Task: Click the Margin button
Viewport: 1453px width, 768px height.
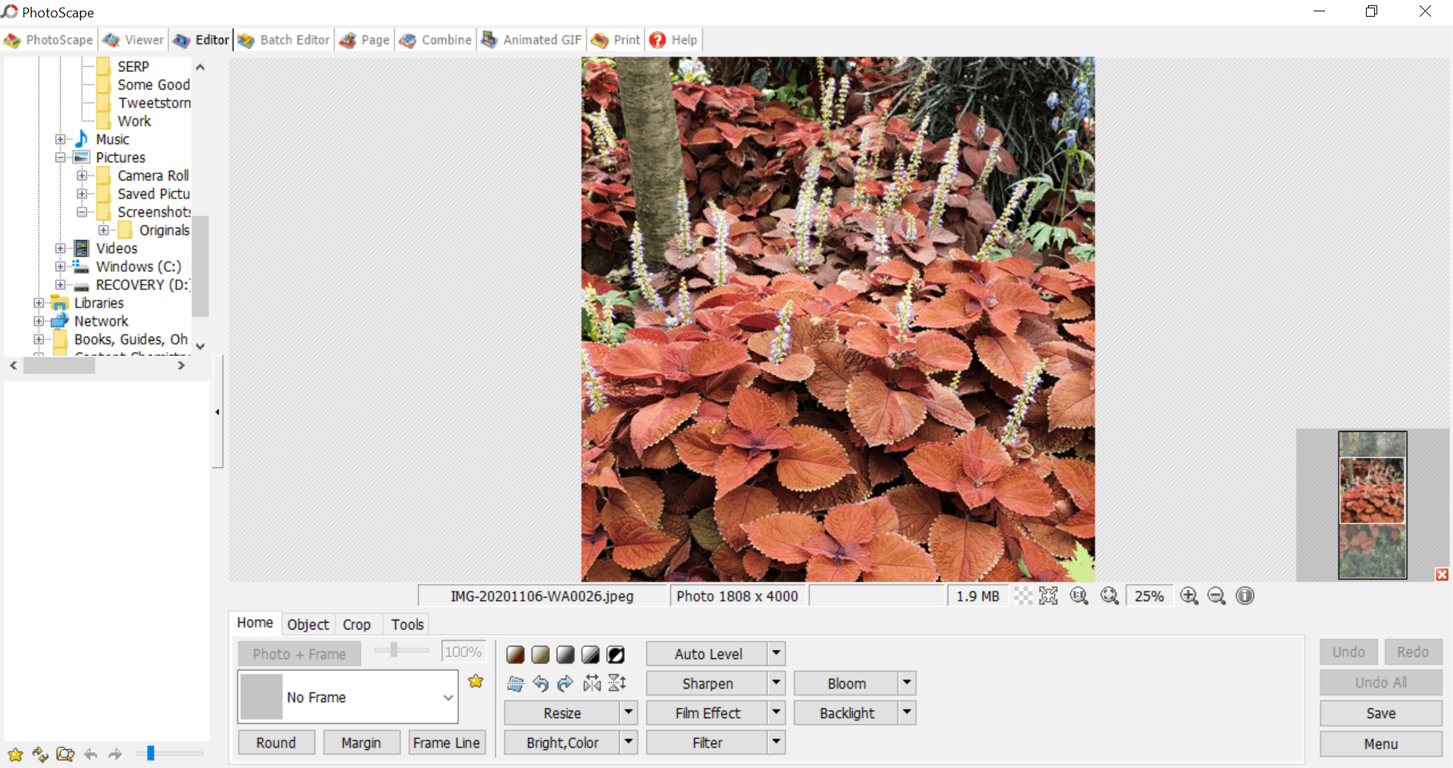Action: coord(361,743)
